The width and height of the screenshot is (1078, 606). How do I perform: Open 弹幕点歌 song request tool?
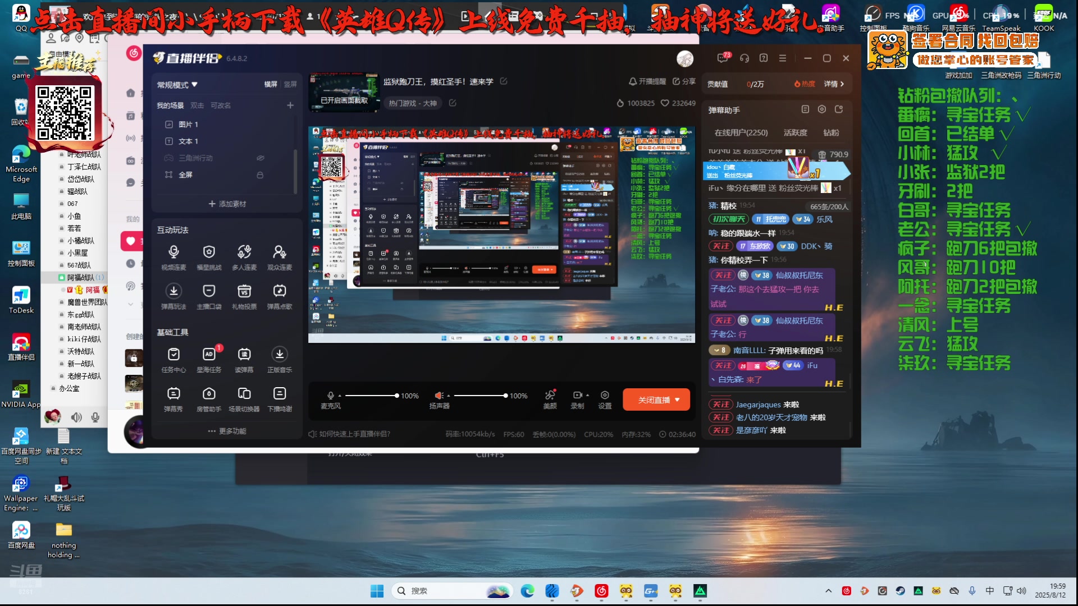click(x=280, y=296)
